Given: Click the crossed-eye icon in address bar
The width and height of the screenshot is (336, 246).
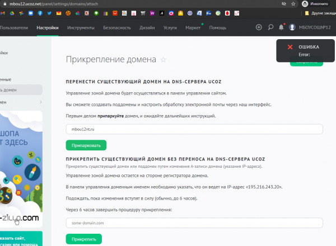Looking at the screenshot, I should coord(284,4).
